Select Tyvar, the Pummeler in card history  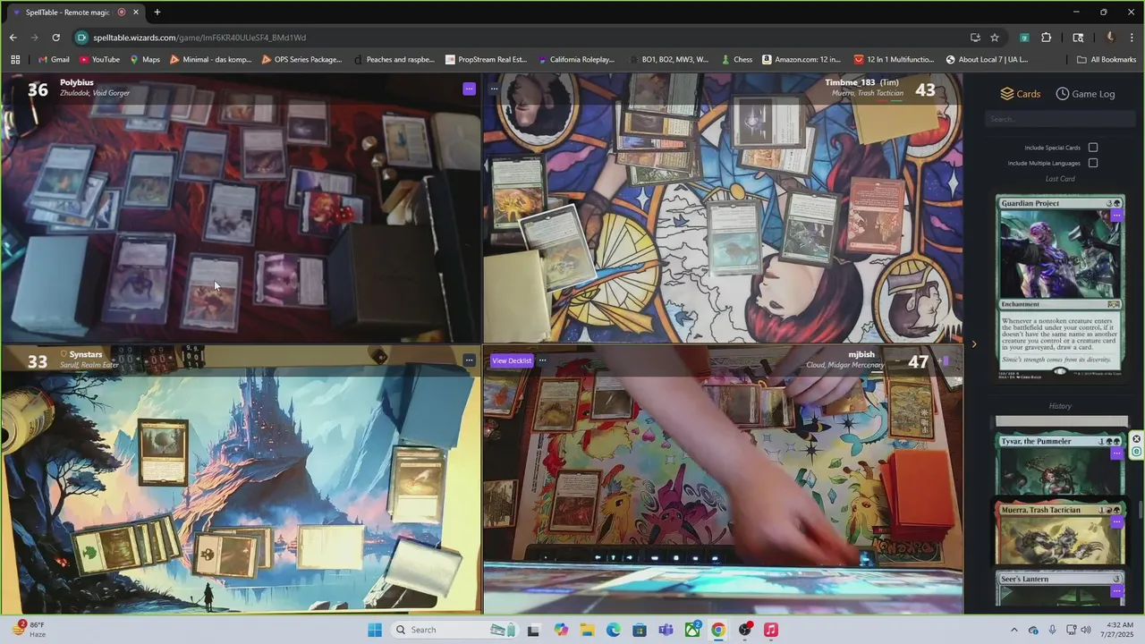[1060, 463]
